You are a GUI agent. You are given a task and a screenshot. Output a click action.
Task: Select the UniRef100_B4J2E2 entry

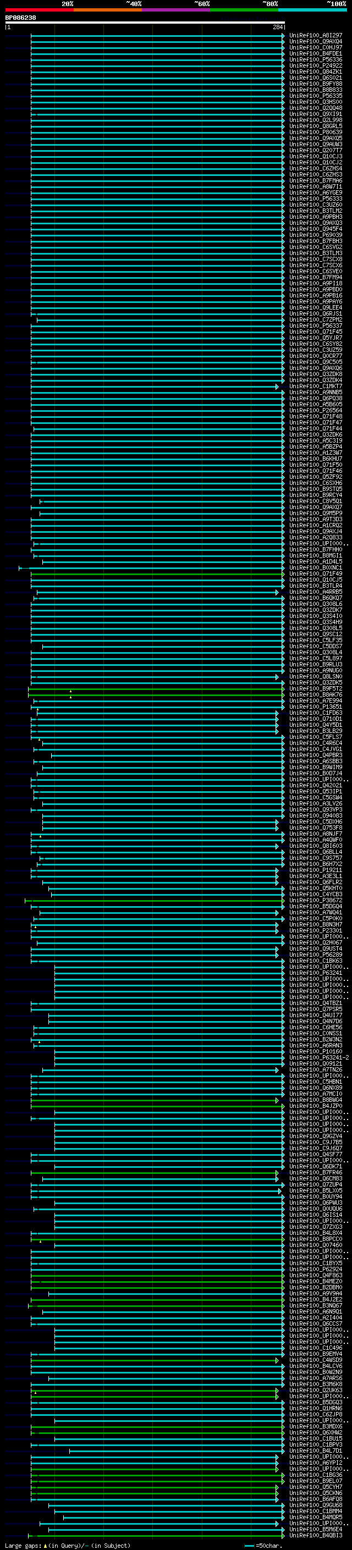click(315, 1300)
